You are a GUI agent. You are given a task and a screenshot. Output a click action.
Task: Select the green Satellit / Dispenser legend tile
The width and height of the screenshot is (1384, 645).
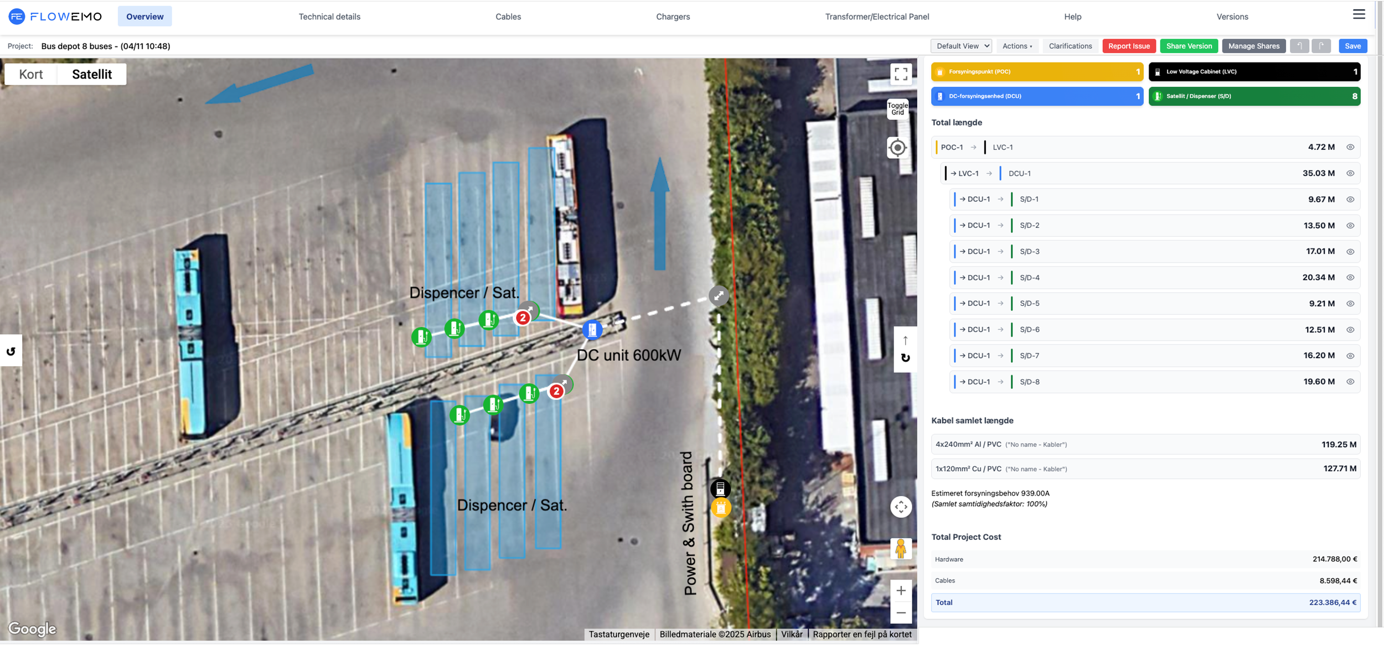pos(1254,96)
